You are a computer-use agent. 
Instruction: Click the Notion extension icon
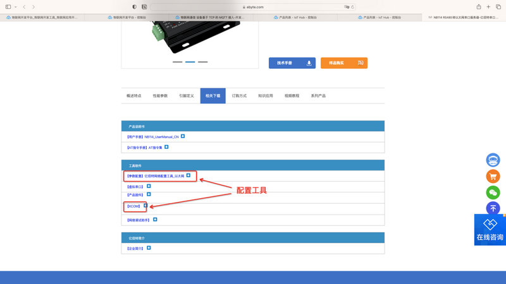tap(144, 7)
